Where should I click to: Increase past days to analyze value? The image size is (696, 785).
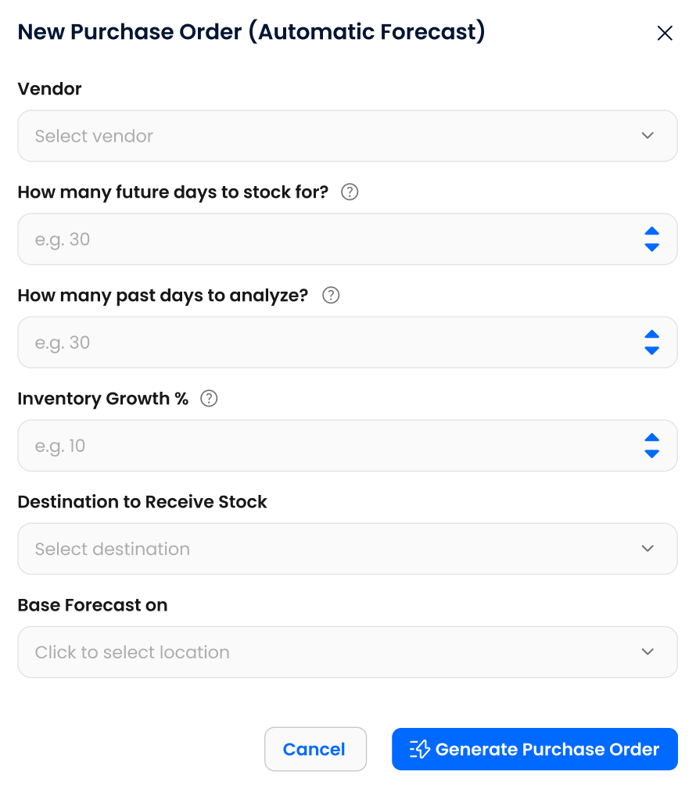coord(652,335)
